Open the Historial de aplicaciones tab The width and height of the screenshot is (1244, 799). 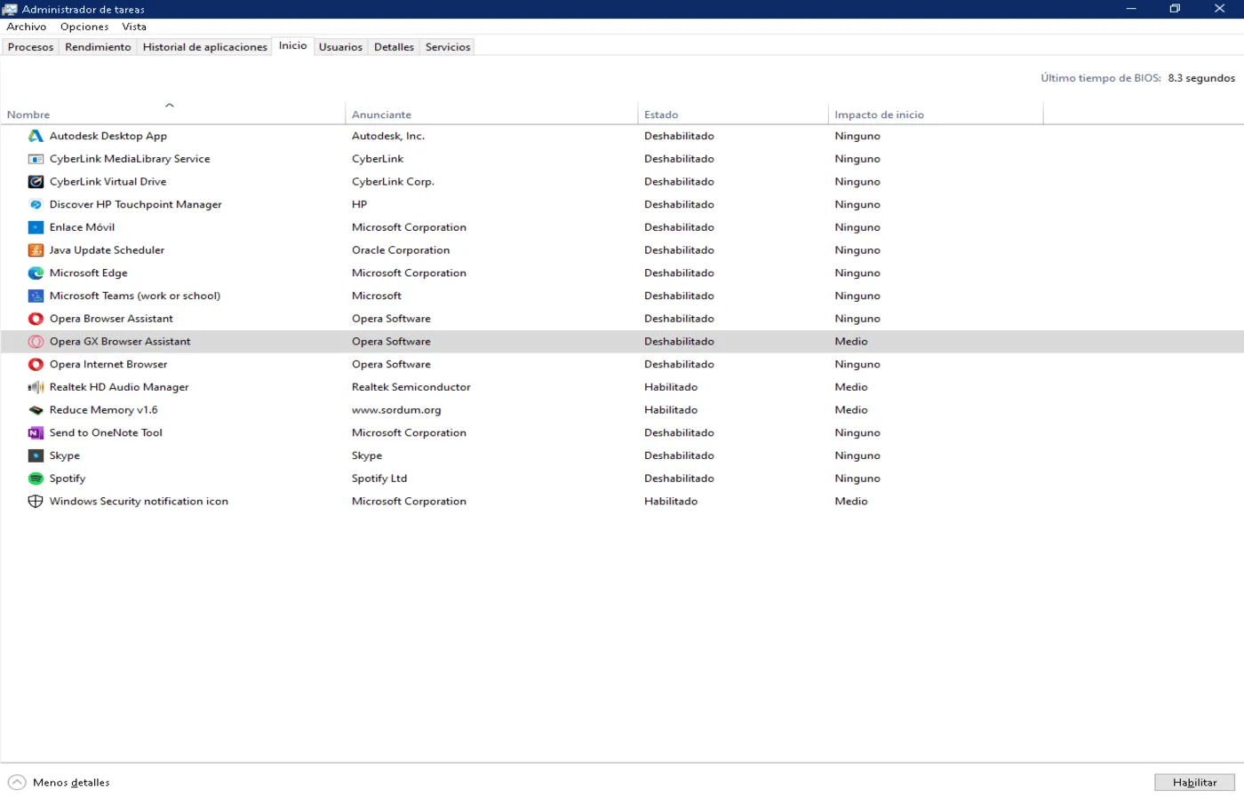pos(204,47)
